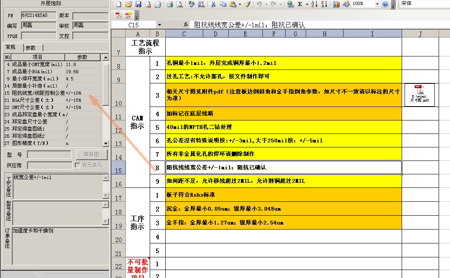Click the 参数 column header in list
This screenshot has height=278, width=450.
(x=82, y=57)
